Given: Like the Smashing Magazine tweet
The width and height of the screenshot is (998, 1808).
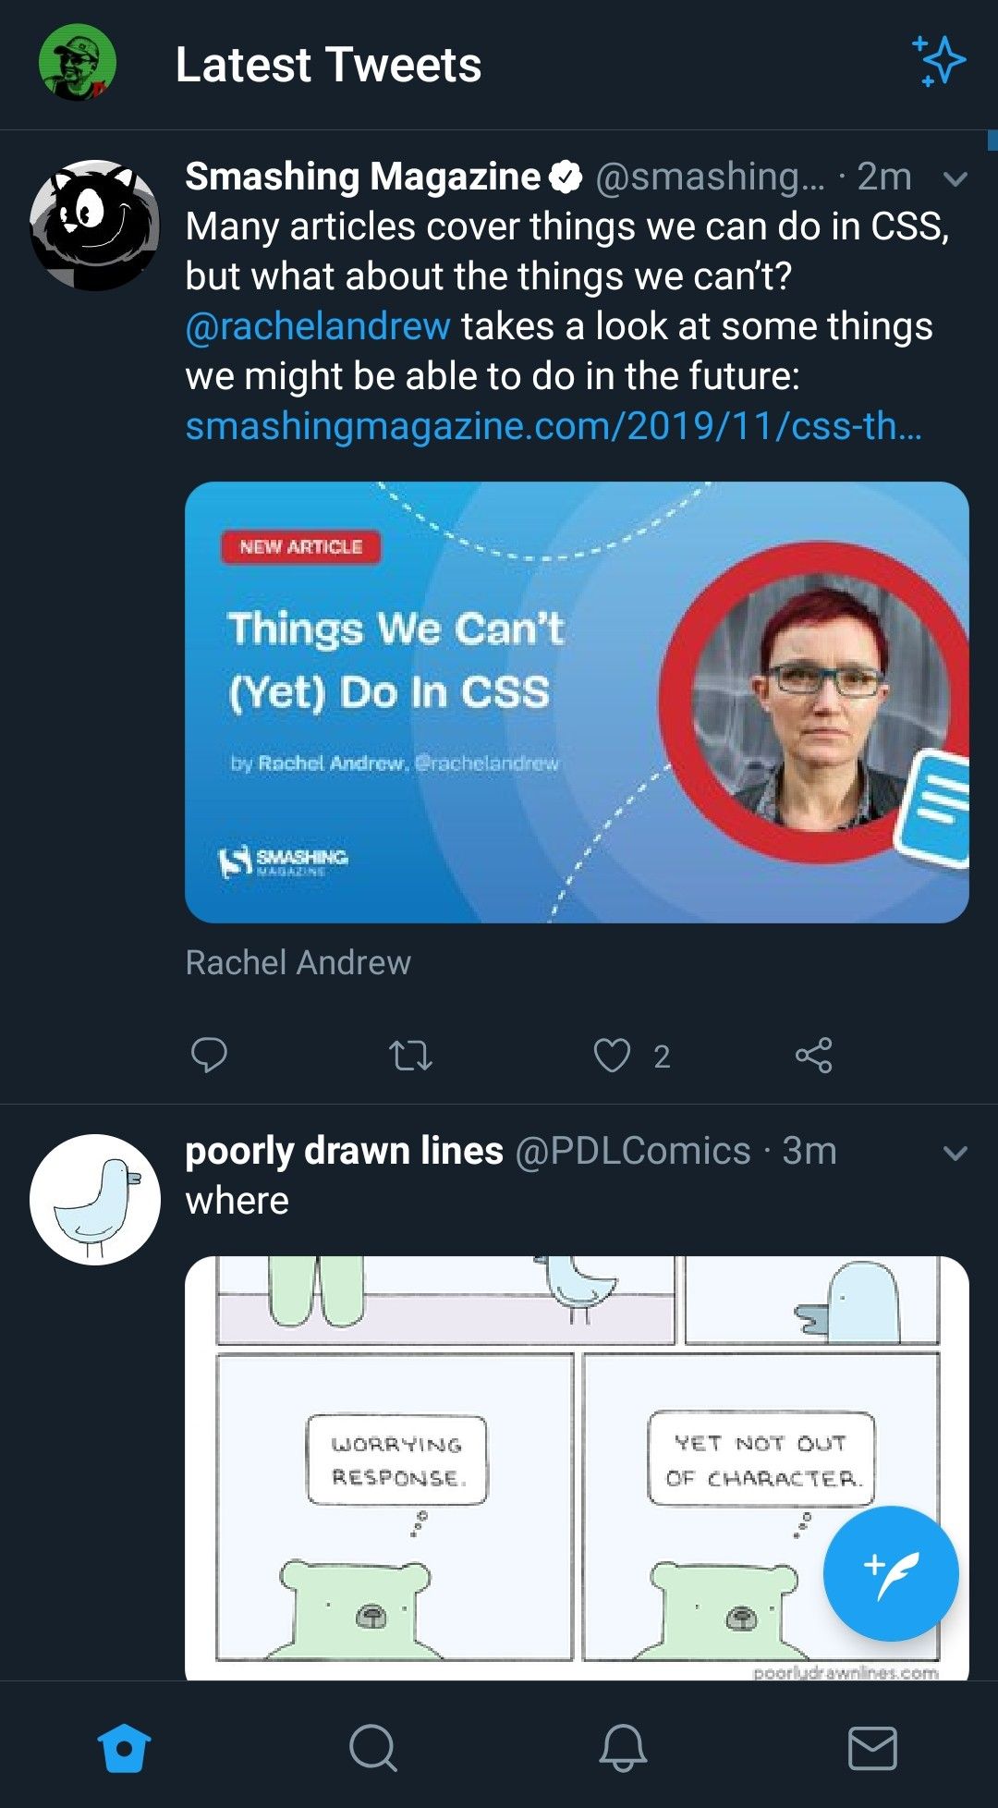Looking at the screenshot, I should click(x=612, y=1055).
